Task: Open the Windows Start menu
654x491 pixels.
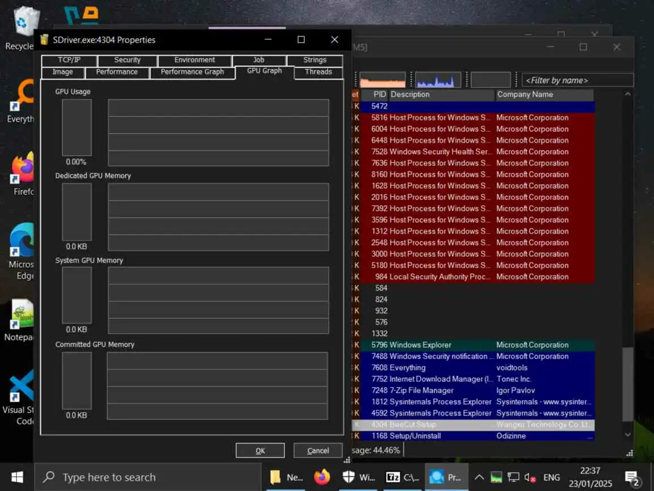Action: click(17, 477)
